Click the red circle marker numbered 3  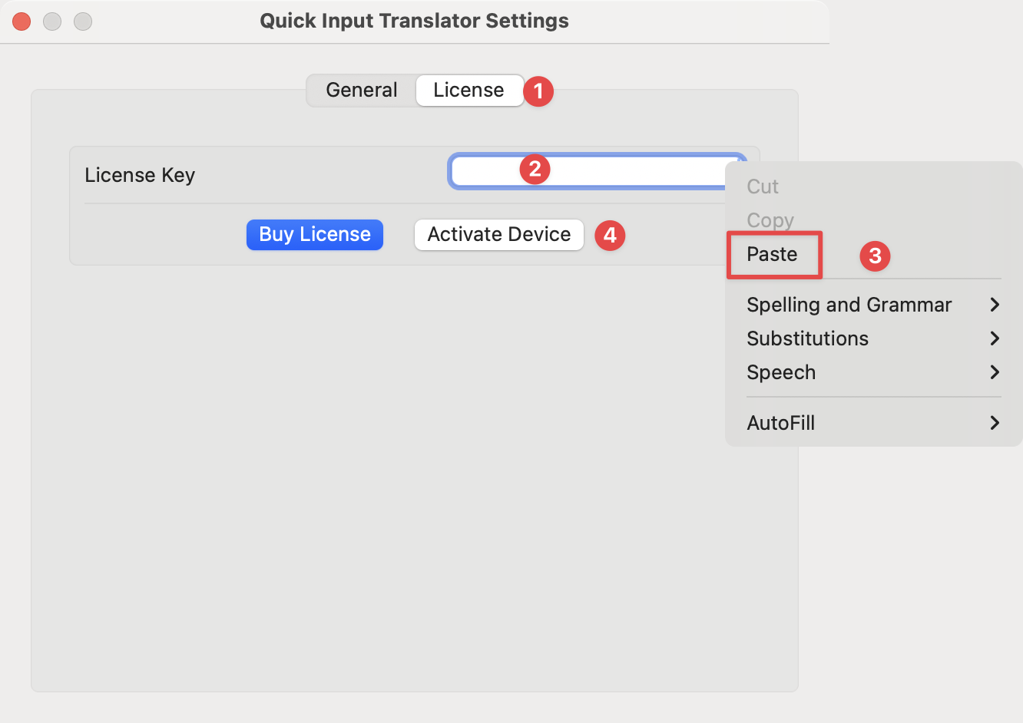coord(875,256)
